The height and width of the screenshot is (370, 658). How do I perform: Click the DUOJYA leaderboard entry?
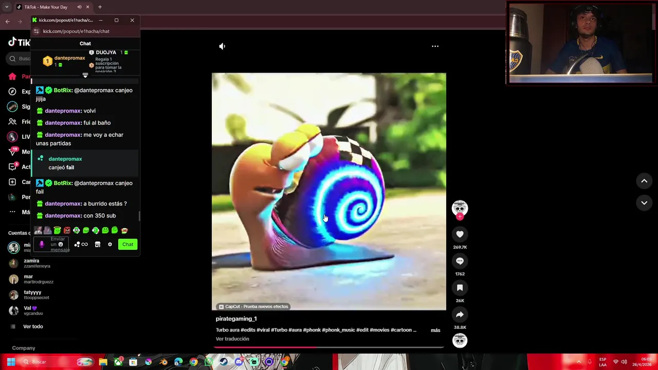pos(108,52)
